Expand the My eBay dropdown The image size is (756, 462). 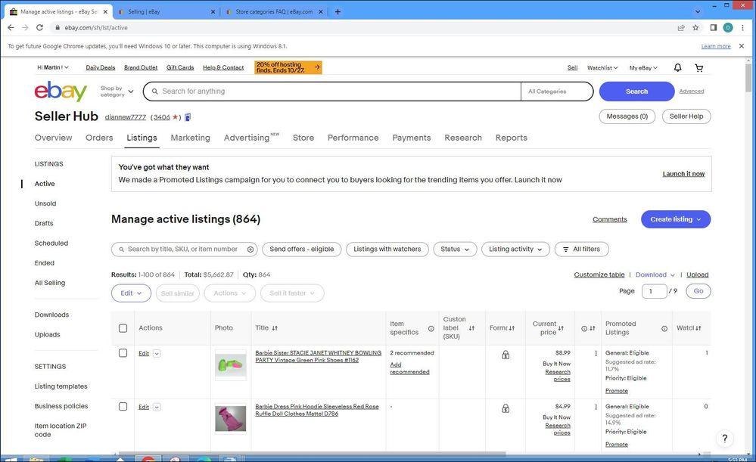(x=643, y=68)
